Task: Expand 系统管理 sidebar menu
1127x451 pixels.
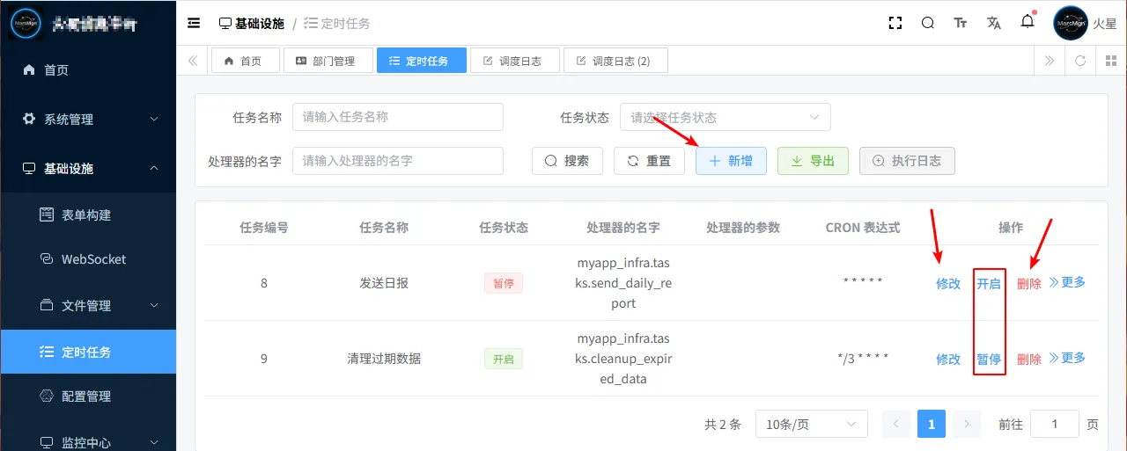Action: click(88, 119)
